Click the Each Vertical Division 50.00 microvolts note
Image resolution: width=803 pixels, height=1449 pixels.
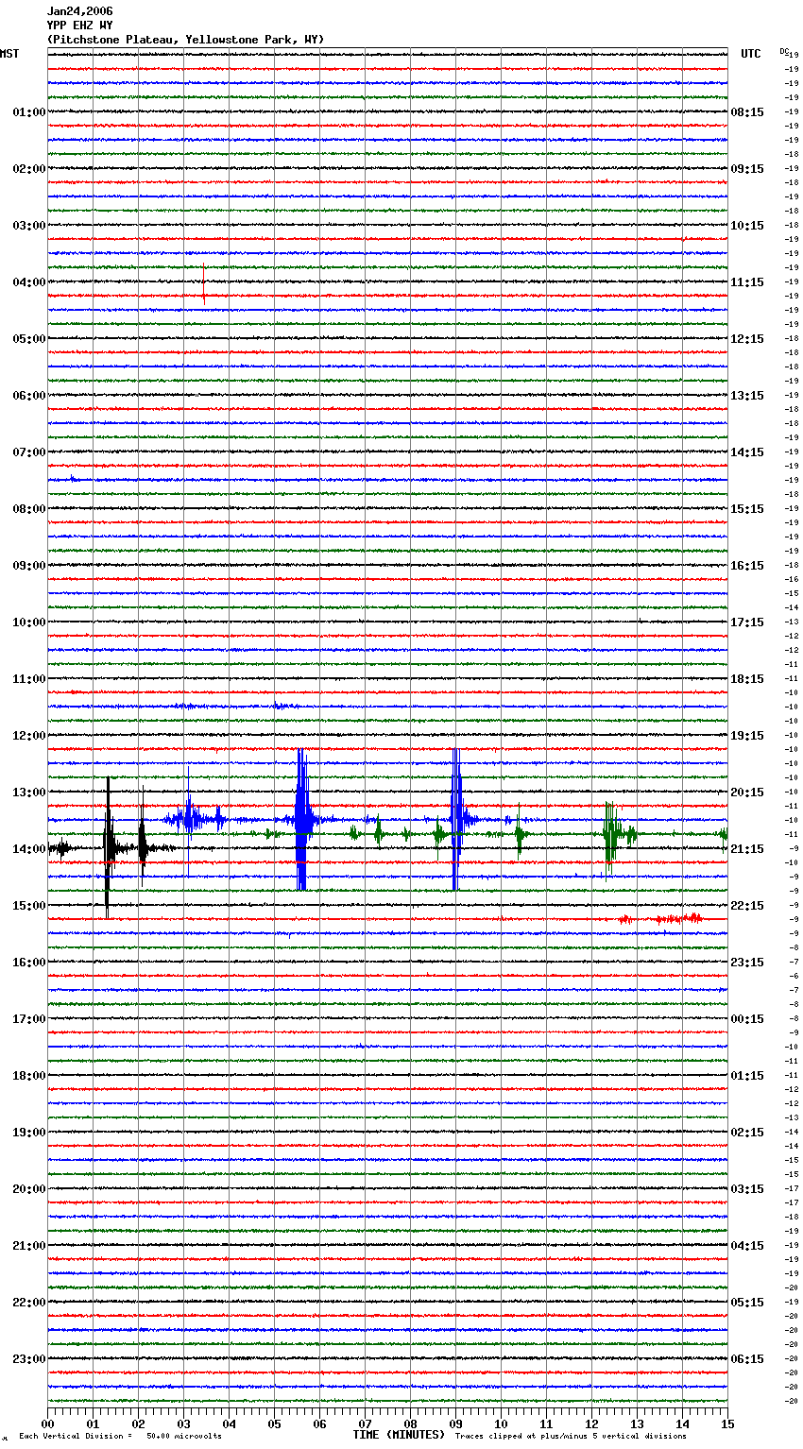pos(120,1437)
